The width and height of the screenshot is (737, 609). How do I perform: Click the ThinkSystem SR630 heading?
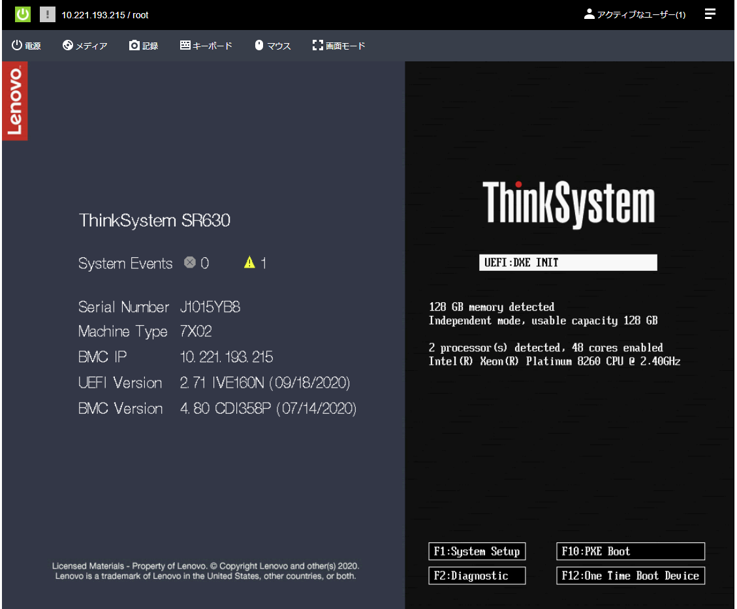tap(155, 221)
